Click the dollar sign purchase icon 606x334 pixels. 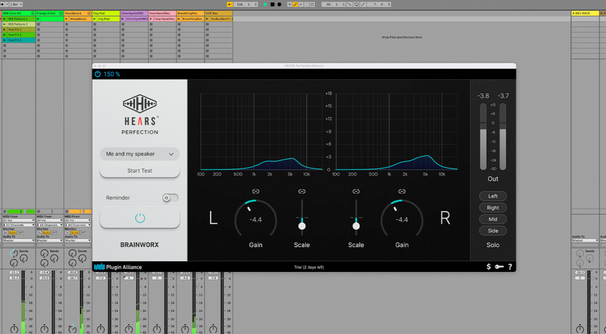pyautogui.click(x=488, y=267)
